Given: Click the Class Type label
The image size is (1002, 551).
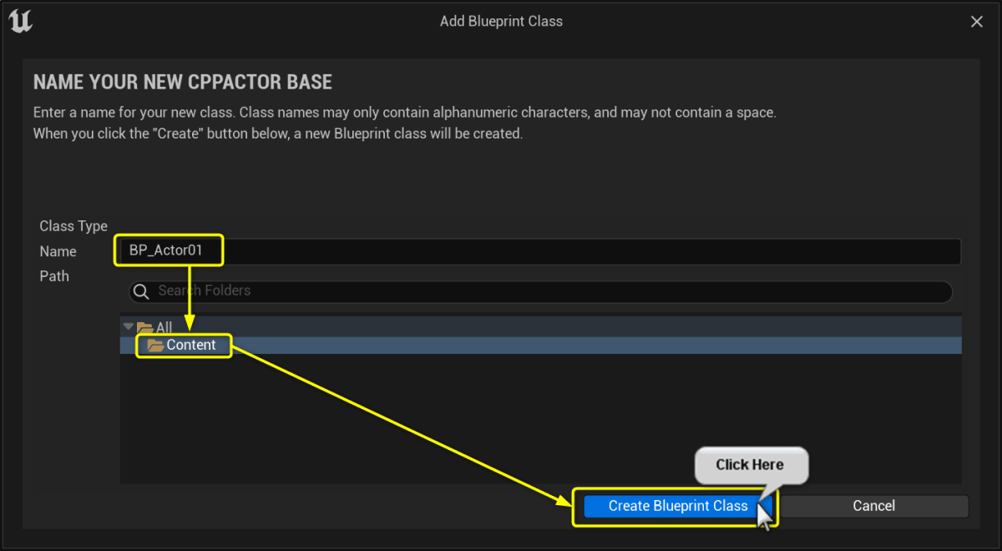Looking at the screenshot, I should tap(73, 225).
